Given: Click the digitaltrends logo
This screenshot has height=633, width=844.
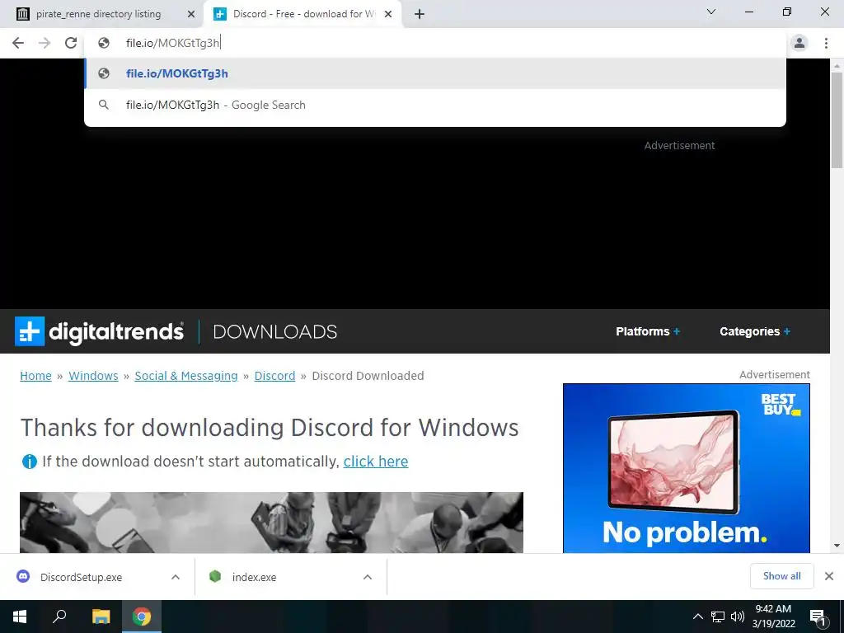Looking at the screenshot, I should 99,331.
